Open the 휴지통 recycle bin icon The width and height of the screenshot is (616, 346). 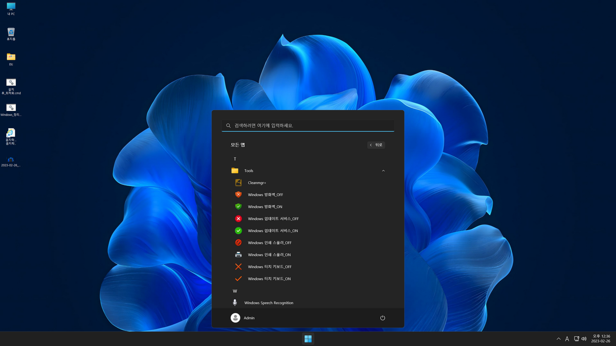(x=11, y=34)
